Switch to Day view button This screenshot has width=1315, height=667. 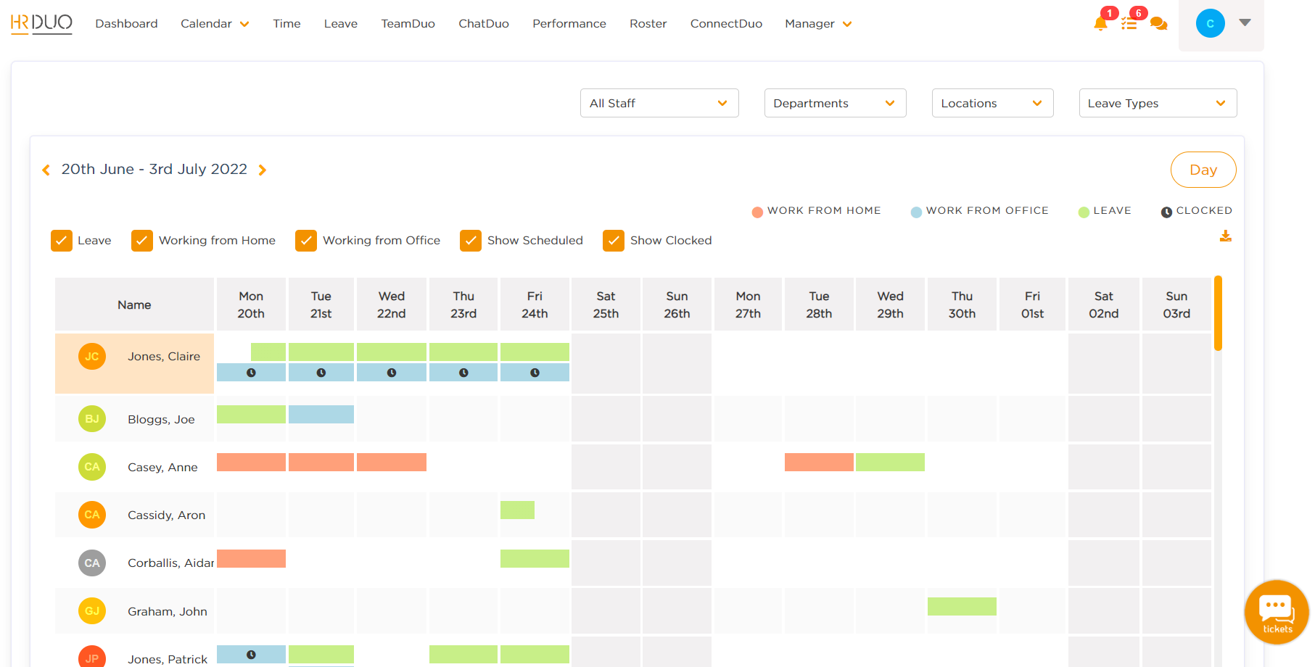tap(1203, 170)
